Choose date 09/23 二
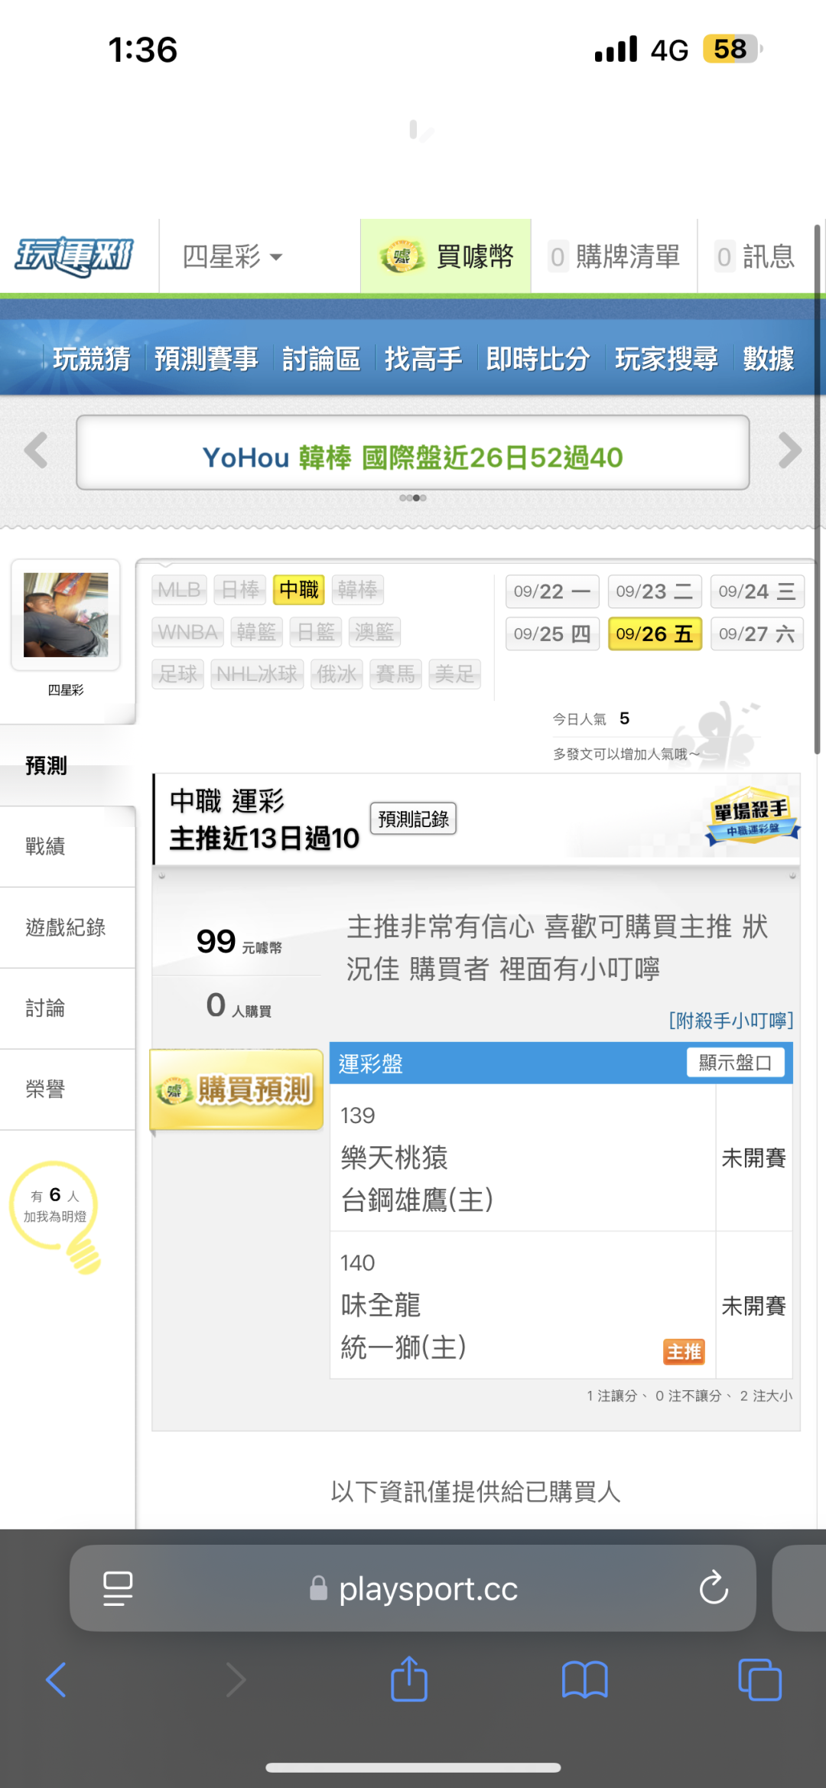 pyautogui.click(x=655, y=591)
